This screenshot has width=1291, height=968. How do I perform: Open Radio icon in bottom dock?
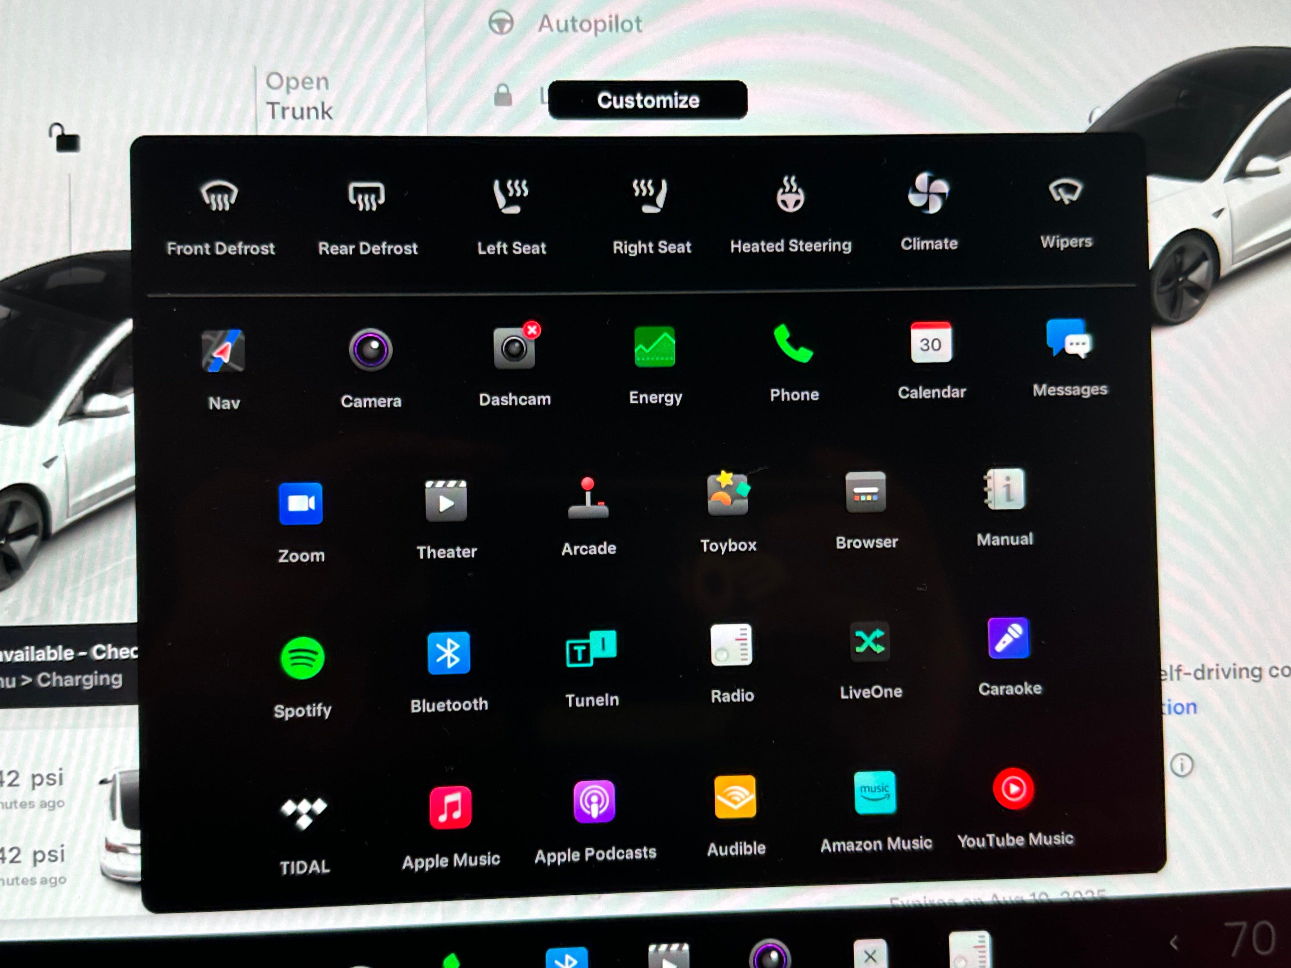coord(970,949)
